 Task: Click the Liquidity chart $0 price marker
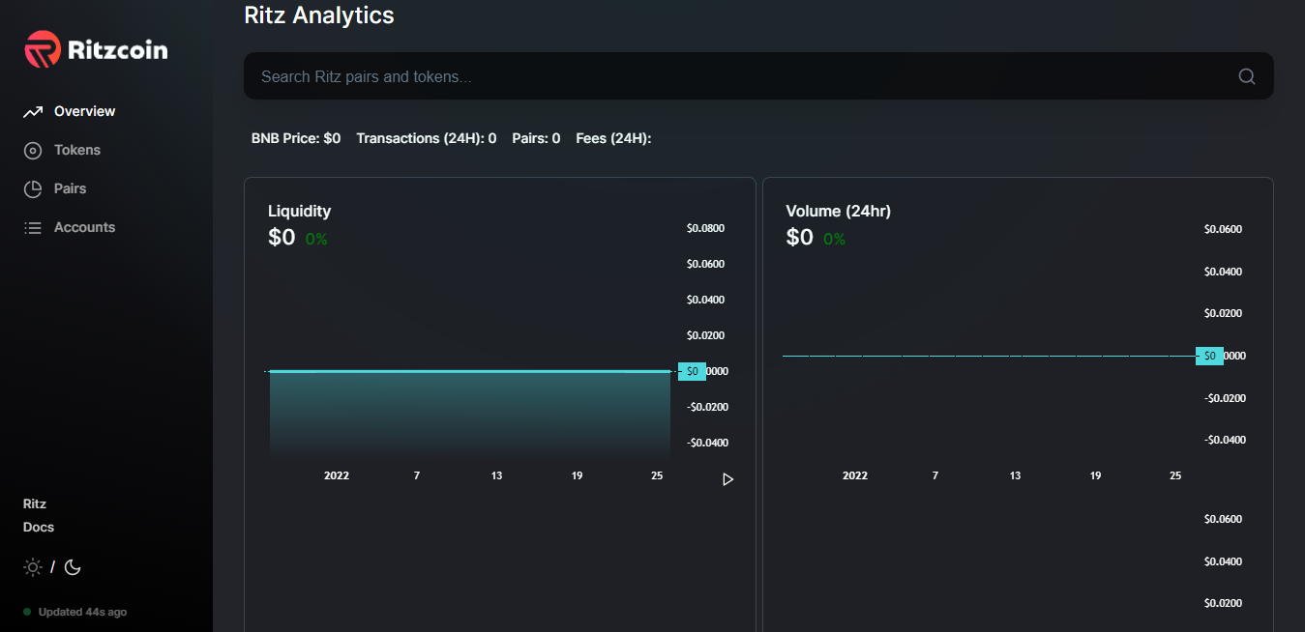coord(692,371)
